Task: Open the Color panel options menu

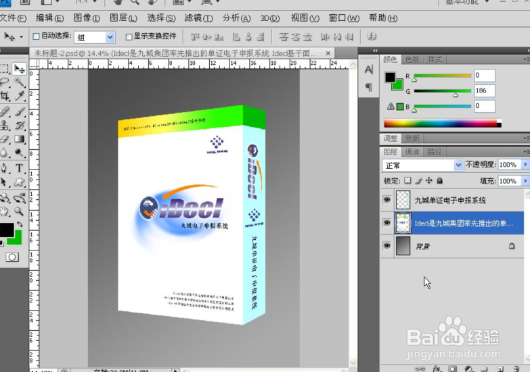Action: (527, 59)
